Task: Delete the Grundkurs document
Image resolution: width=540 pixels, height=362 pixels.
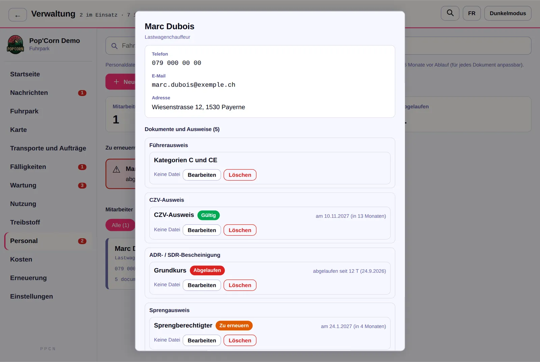Action: click(240, 285)
